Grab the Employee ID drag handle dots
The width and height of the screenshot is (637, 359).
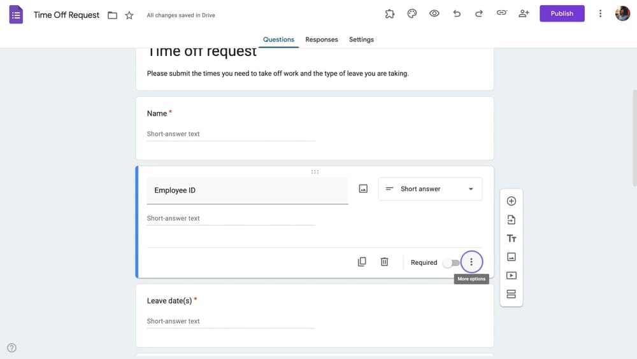[x=315, y=172]
